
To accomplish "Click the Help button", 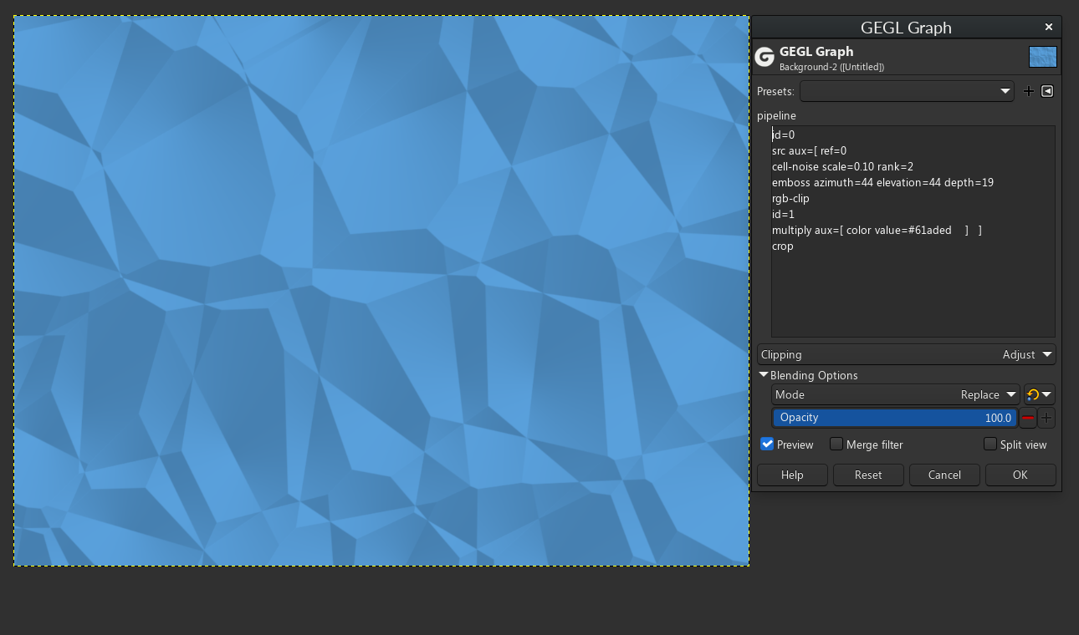I will (x=792, y=475).
